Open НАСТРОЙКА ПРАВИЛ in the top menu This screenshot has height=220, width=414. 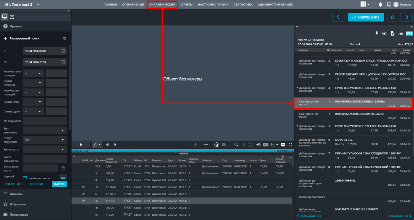213,5
